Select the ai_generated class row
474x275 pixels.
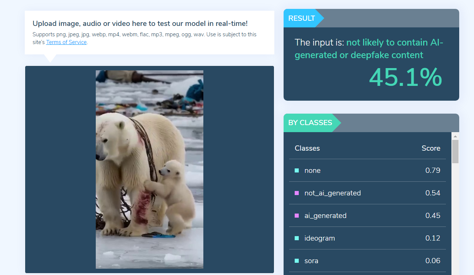(368, 216)
